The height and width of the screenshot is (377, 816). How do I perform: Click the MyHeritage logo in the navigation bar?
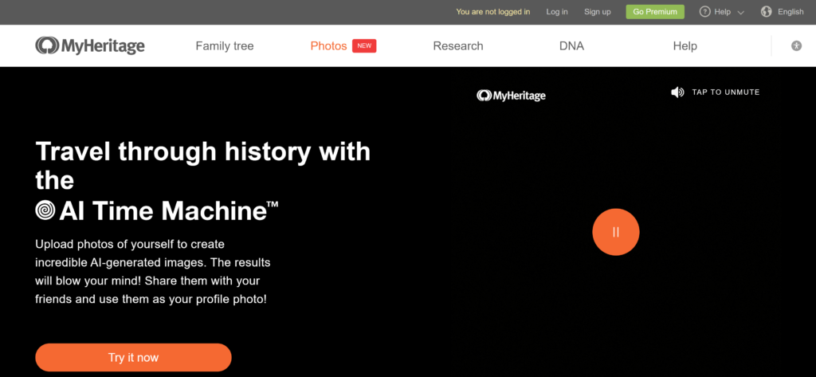point(90,45)
